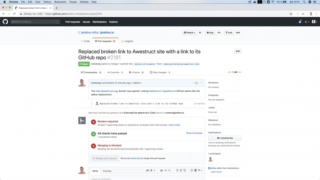
Task: Toggle Allow edits from maintainers checkbox
Action: click(x=209, y=168)
